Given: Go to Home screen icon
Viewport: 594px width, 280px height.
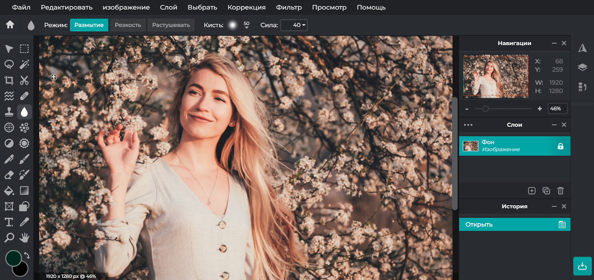Looking at the screenshot, I should (x=10, y=25).
